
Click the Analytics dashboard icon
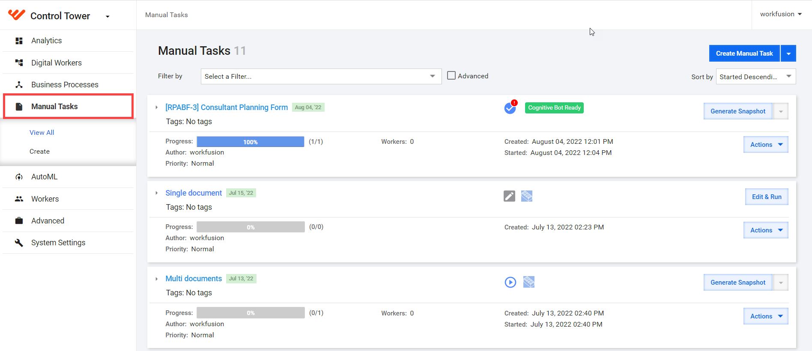coord(19,41)
